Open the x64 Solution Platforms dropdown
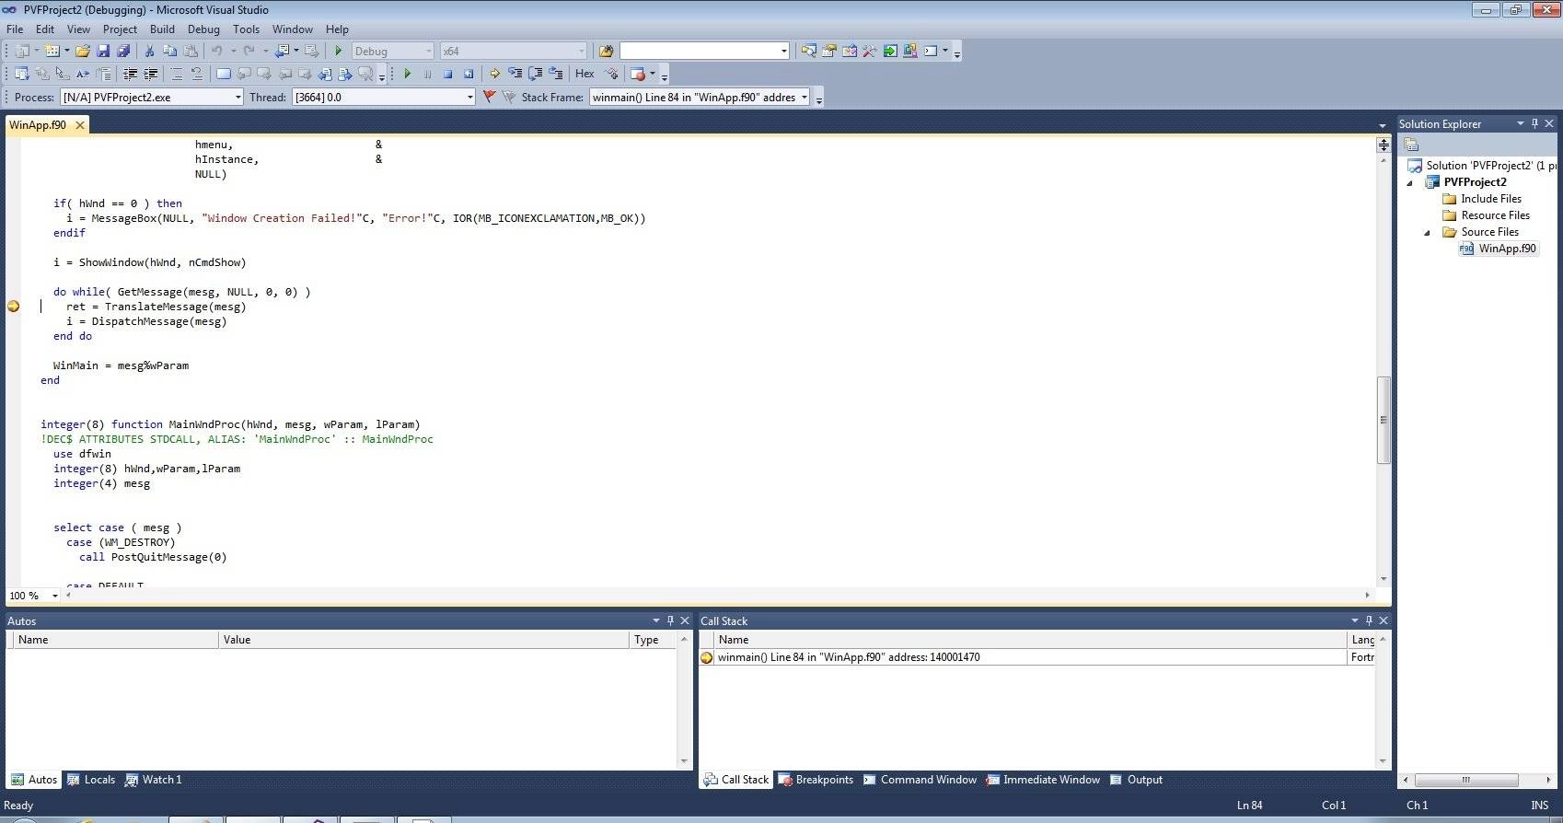This screenshot has width=1563, height=823. pos(513,52)
